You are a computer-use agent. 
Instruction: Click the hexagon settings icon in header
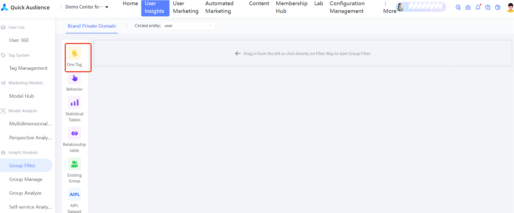tap(458, 7)
